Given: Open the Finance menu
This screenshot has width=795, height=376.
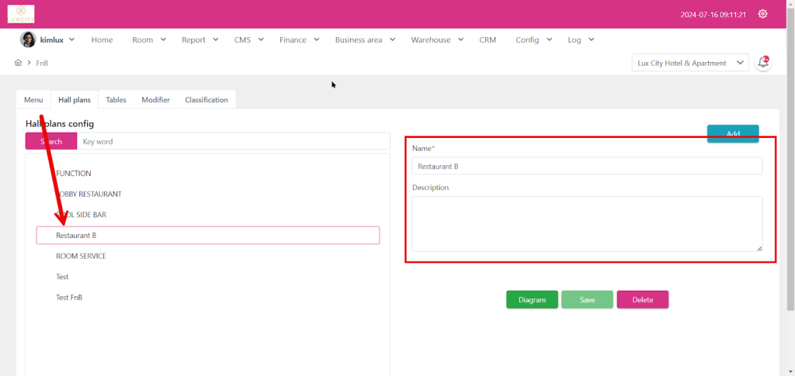Looking at the screenshot, I should tap(299, 40).
